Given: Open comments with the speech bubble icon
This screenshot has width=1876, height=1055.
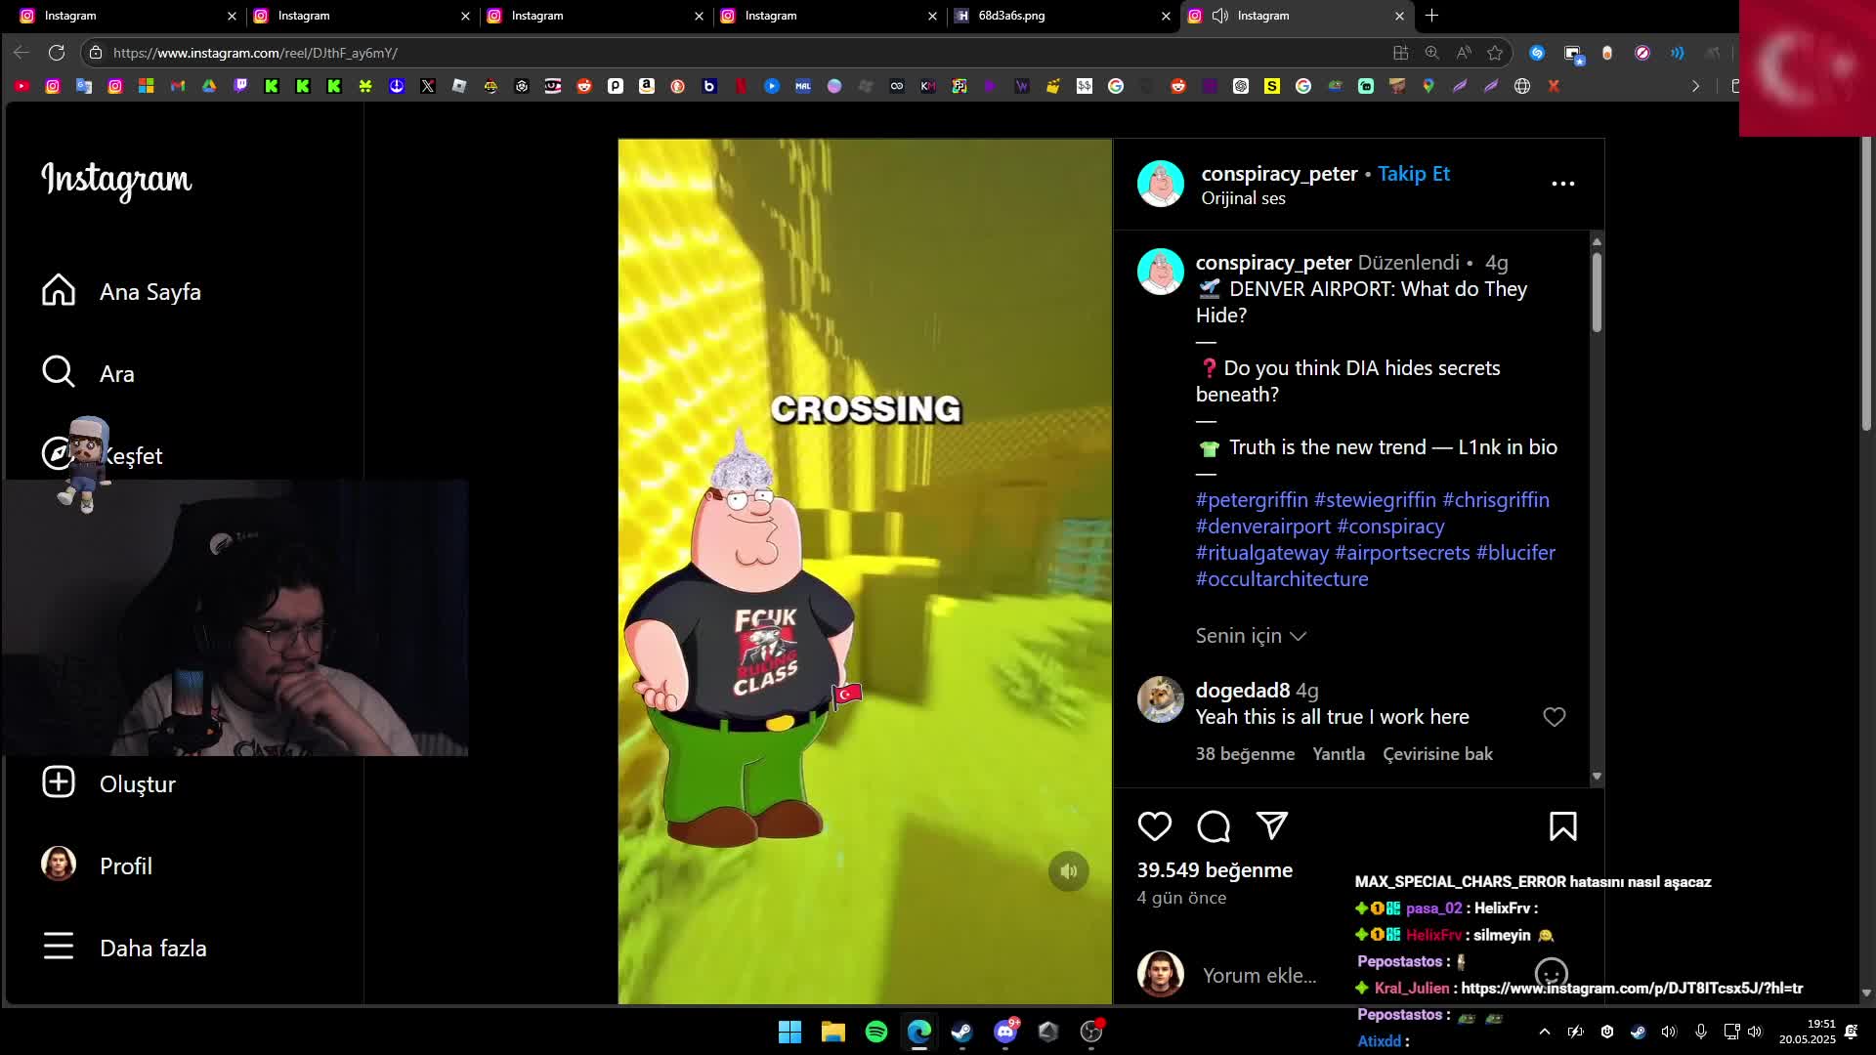Looking at the screenshot, I should tap(1214, 826).
